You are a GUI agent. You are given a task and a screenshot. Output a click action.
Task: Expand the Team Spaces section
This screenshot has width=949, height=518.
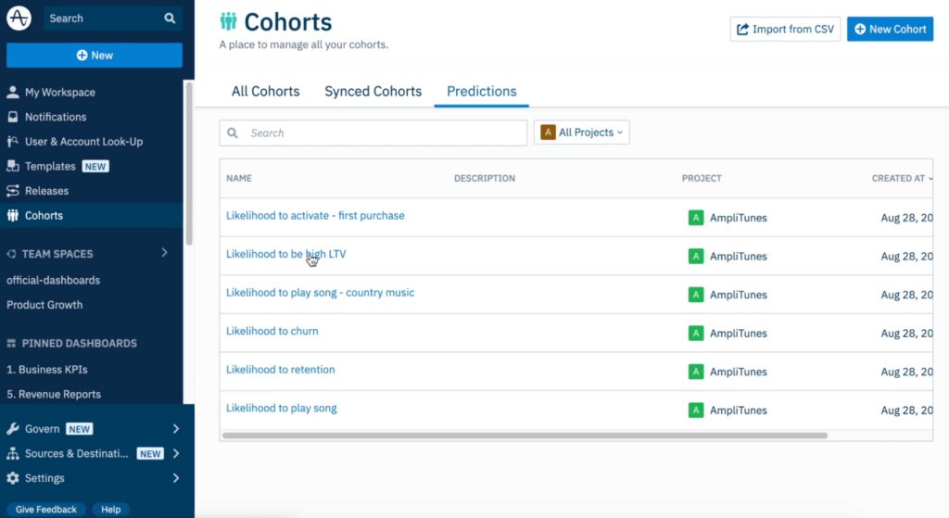[164, 253]
